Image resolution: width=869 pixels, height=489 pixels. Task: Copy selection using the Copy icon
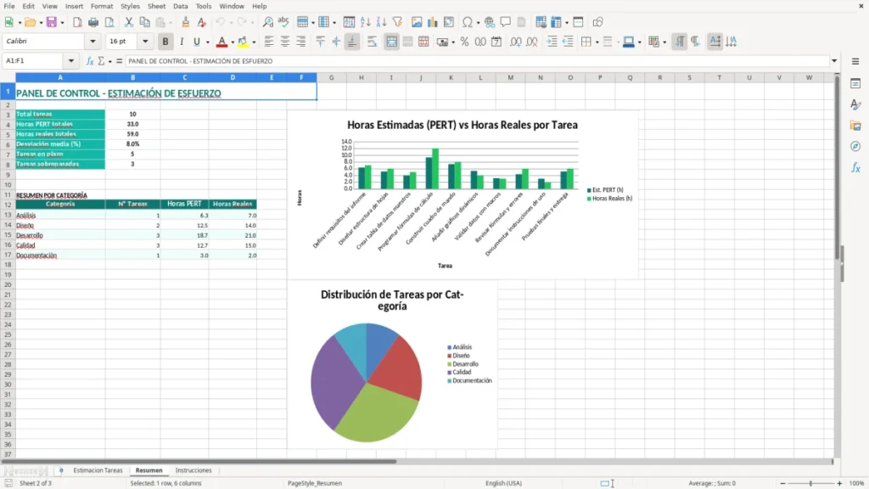tap(144, 22)
